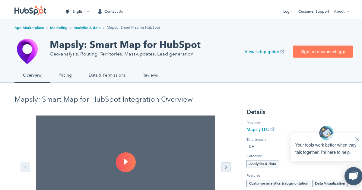
Task: Click the Mapsly app logo
Action: pos(27,51)
